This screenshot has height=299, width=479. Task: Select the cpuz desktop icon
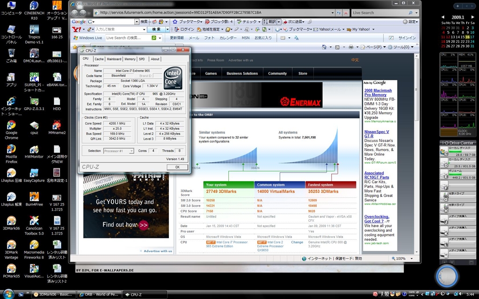[x=34, y=128]
